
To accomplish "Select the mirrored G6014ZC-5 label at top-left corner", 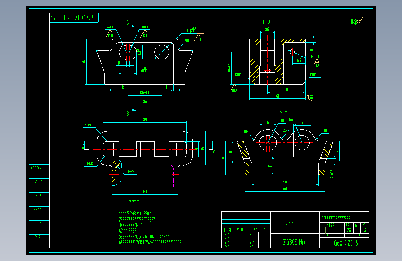I will (x=74, y=18).
